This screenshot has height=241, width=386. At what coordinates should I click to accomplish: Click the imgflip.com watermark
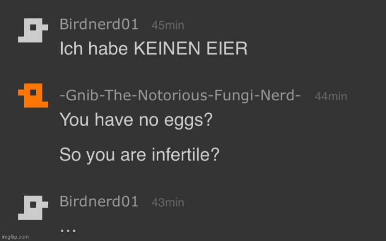coord(15,237)
